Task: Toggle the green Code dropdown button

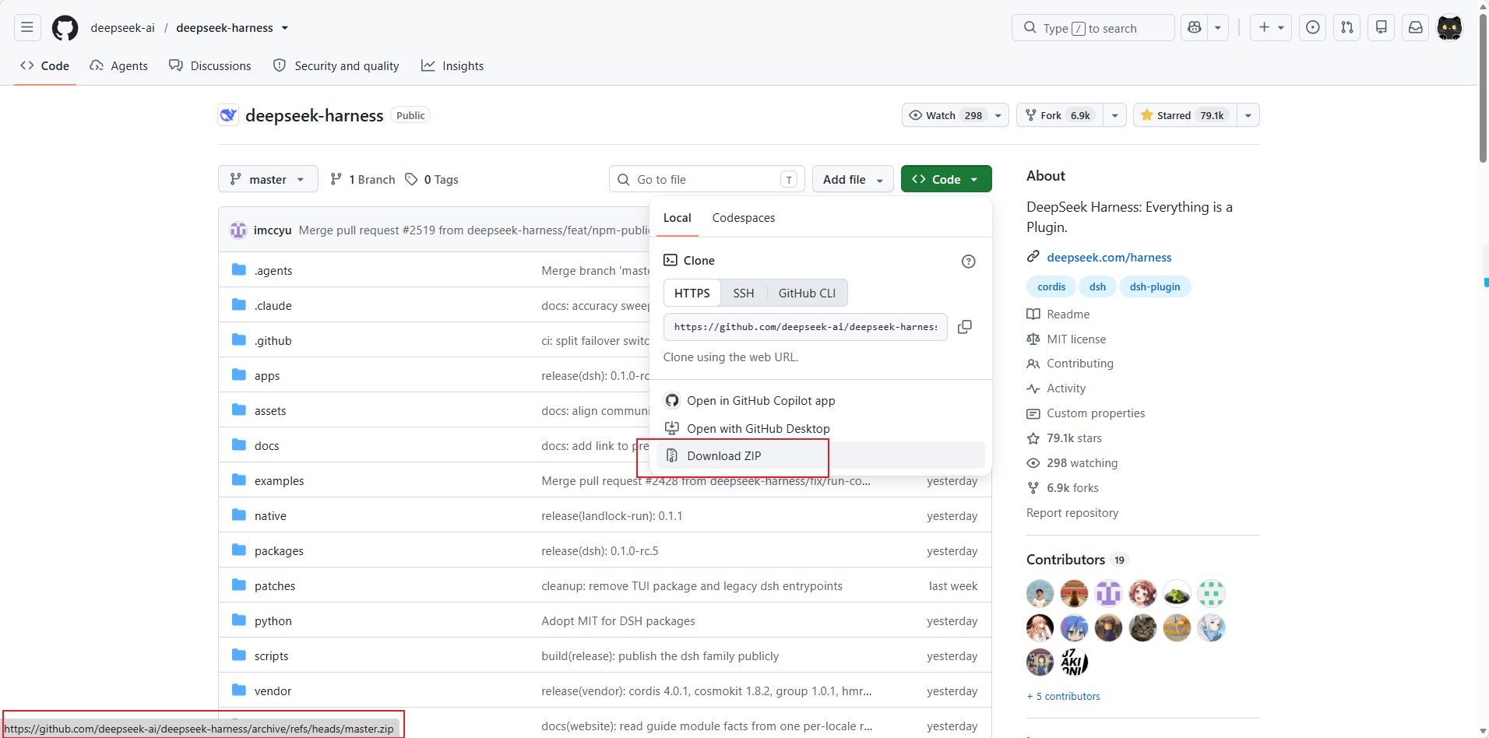Action: [946, 179]
